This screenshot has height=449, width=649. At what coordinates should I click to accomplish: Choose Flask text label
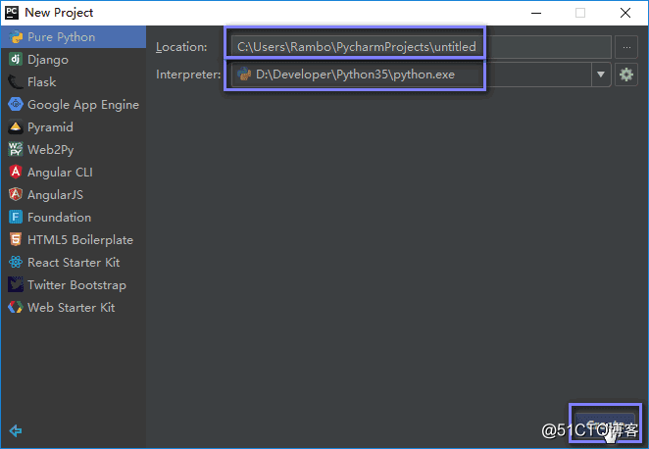(x=41, y=82)
